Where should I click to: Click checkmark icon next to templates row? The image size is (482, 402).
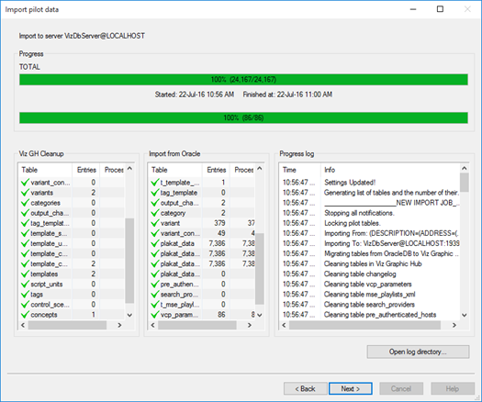25,274
